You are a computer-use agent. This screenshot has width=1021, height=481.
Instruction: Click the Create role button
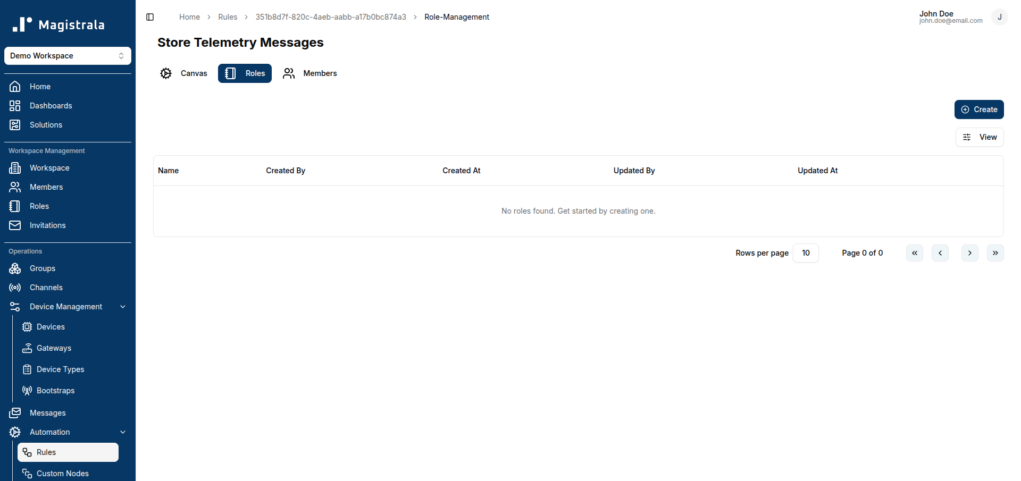coord(979,109)
